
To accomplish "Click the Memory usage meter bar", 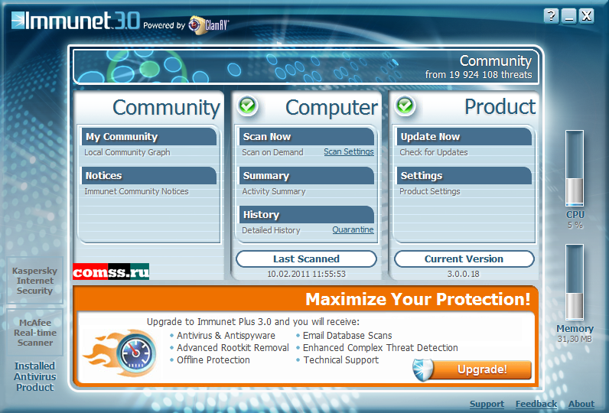I will 575,282.
